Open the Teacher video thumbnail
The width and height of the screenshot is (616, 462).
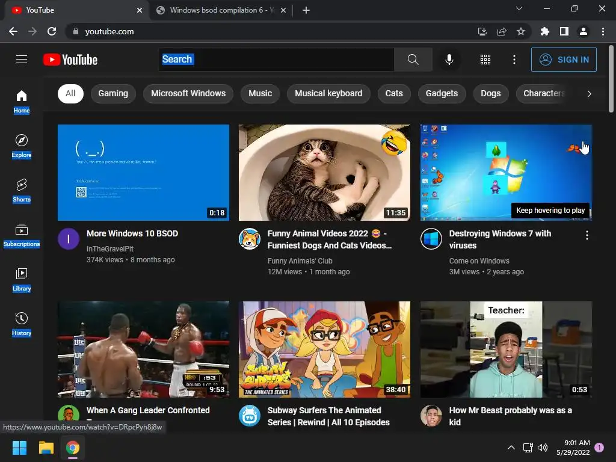point(506,350)
